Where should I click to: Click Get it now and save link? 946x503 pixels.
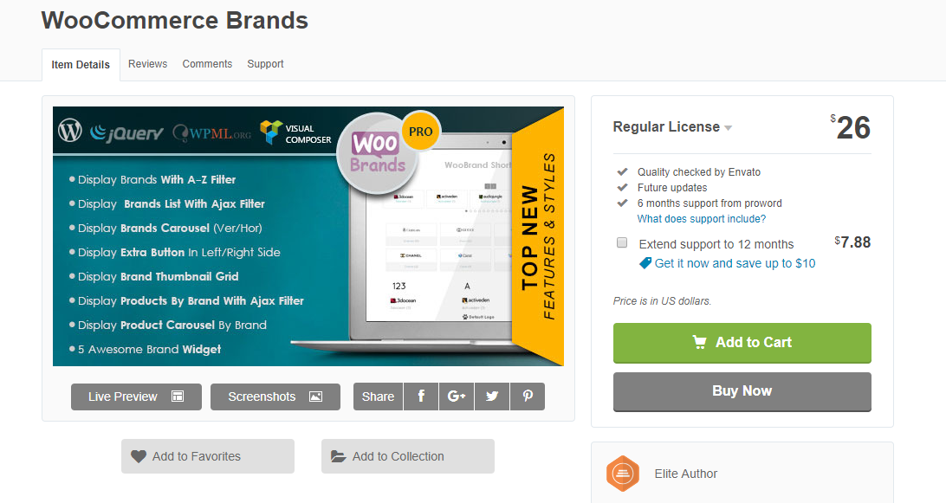point(735,263)
